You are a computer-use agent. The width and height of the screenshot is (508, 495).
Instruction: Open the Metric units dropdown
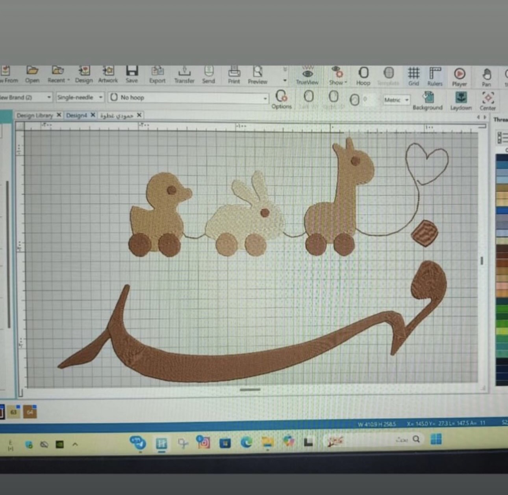point(397,100)
